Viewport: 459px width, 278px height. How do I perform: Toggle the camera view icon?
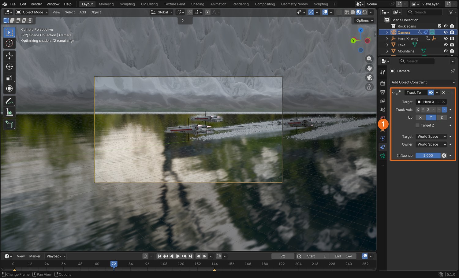369,77
